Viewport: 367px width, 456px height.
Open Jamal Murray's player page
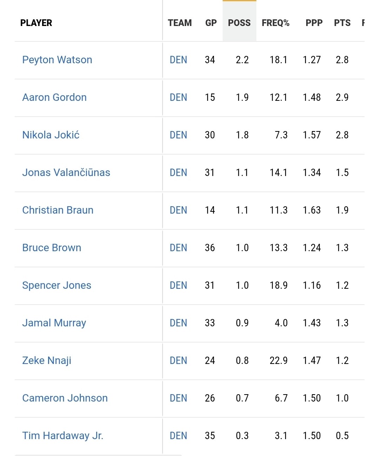[54, 323]
